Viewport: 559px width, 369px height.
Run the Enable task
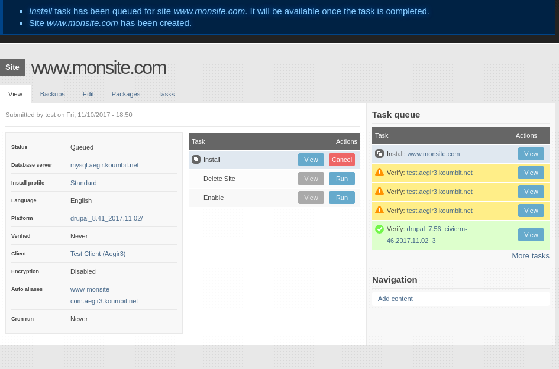point(342,198)
